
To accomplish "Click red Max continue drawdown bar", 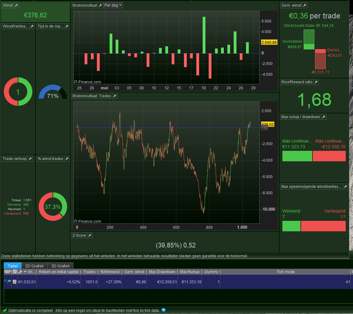I will (x=329, y=156).
